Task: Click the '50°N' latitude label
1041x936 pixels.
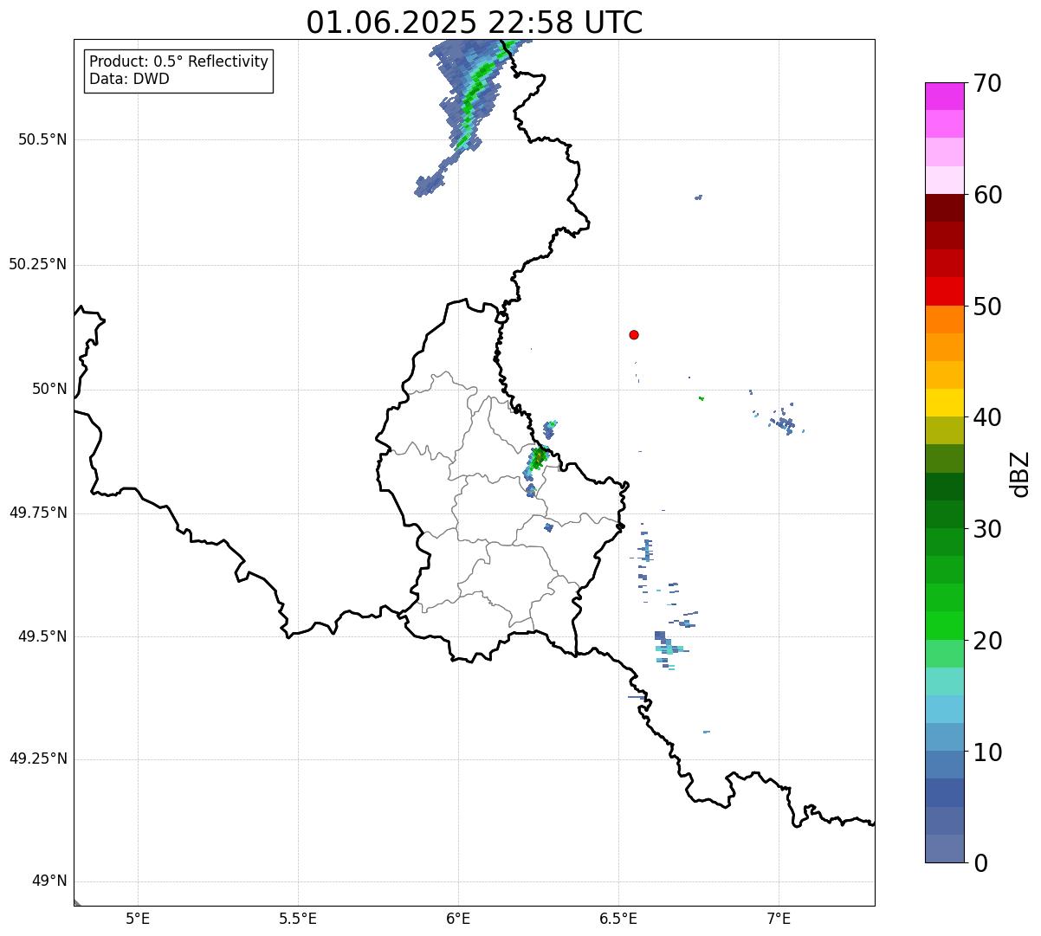Action: [x=49, y=389]
